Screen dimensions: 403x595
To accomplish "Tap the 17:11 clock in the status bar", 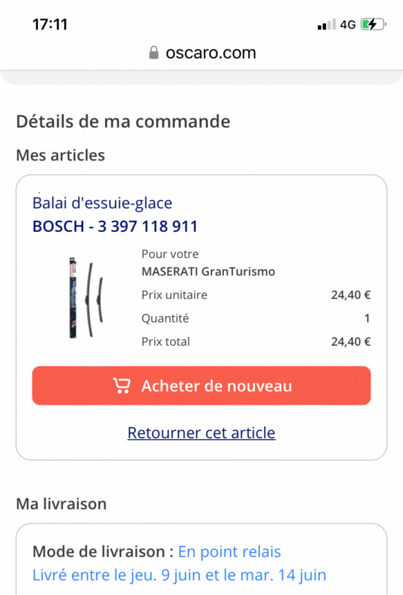I will pos(50,25).
